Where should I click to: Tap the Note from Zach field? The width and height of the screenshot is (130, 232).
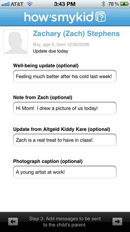[65, 108]
